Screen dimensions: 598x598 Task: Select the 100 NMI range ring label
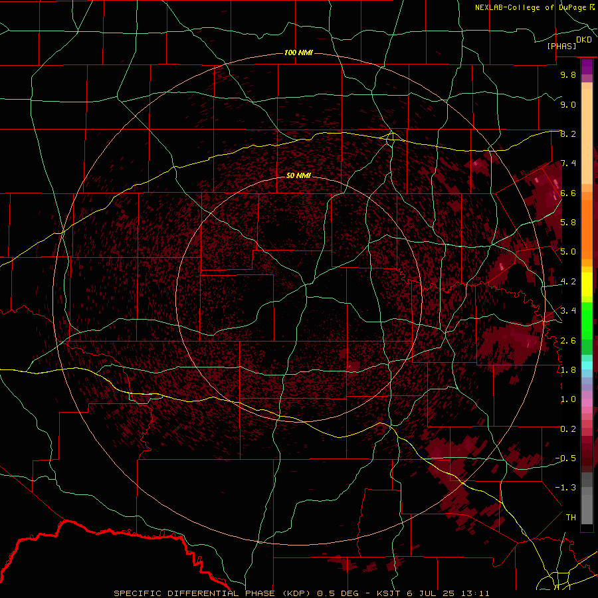(298, 52)
